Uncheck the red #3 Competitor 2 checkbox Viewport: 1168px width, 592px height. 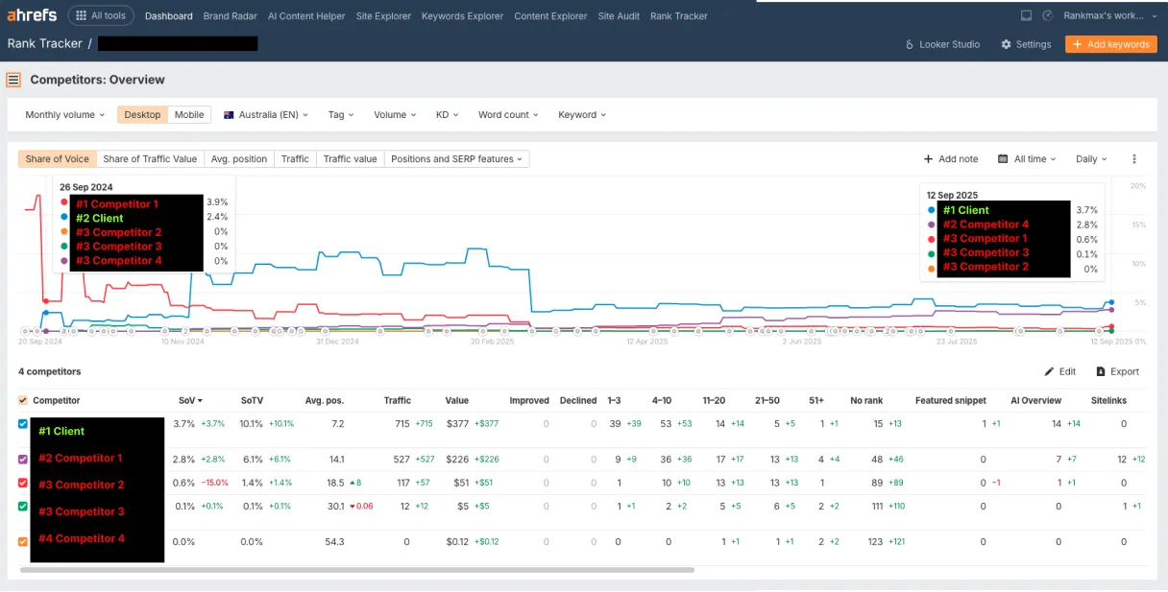click(x=23, y=483)
